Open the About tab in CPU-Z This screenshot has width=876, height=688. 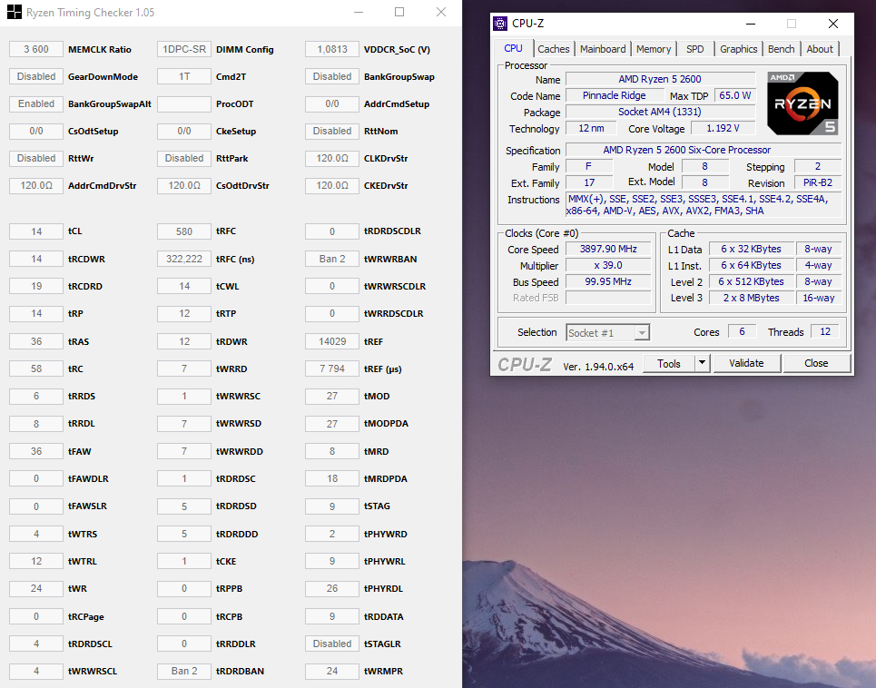pos(820,49)
